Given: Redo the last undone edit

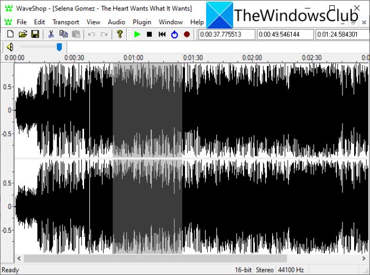Looking at the screenshot, I should click(x=104, y=34).
